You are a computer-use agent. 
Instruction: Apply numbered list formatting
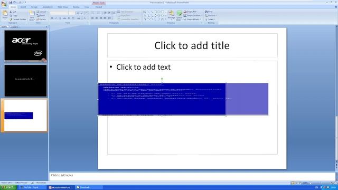99,13
